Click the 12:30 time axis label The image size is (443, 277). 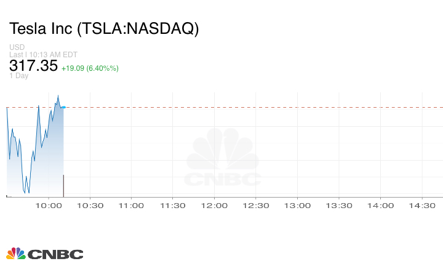[x=256, y=206]
